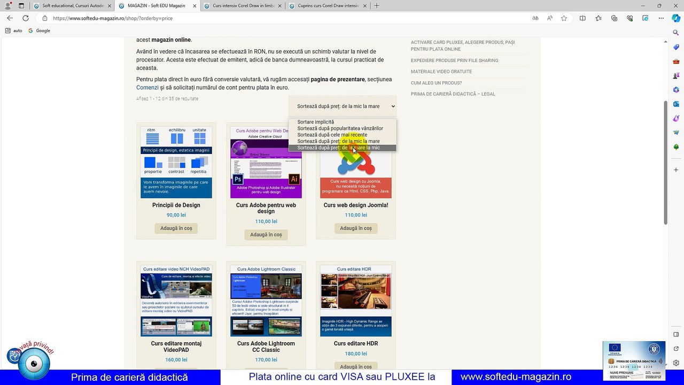Select price 'de la mare la mic' option
Image resolution: width=684 pixels, height=385 pixels.
click(x=343, y=148)
